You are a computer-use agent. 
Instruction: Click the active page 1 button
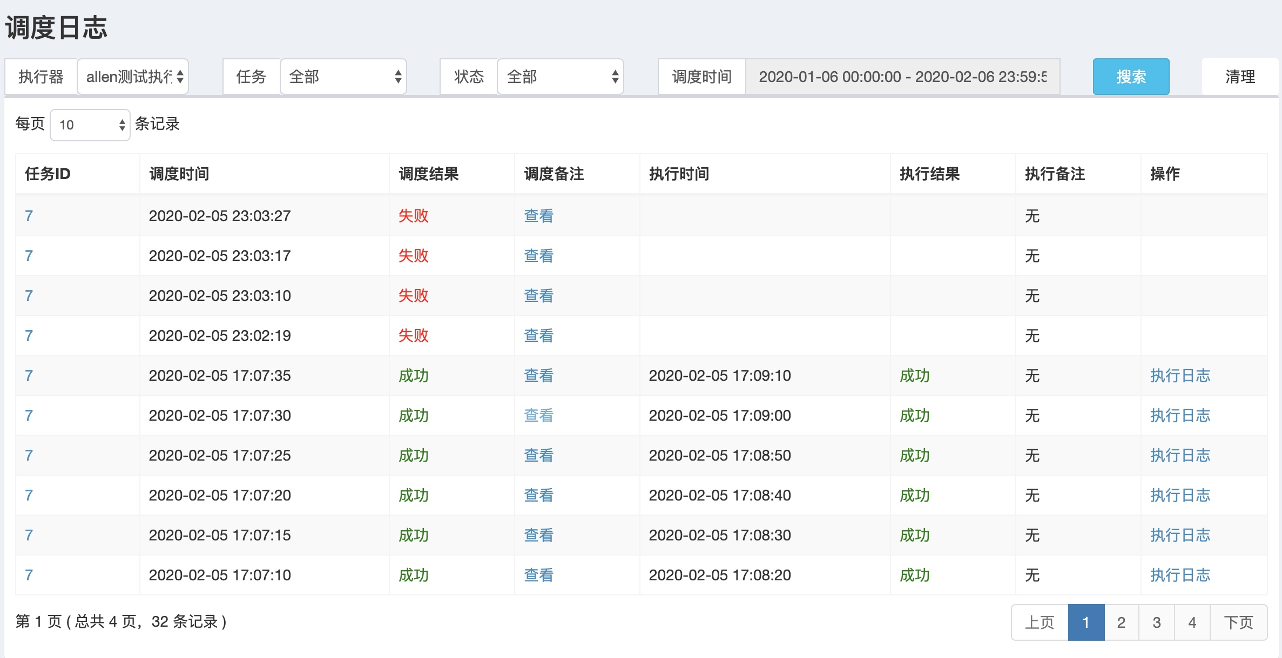(x=1086, y=622)
